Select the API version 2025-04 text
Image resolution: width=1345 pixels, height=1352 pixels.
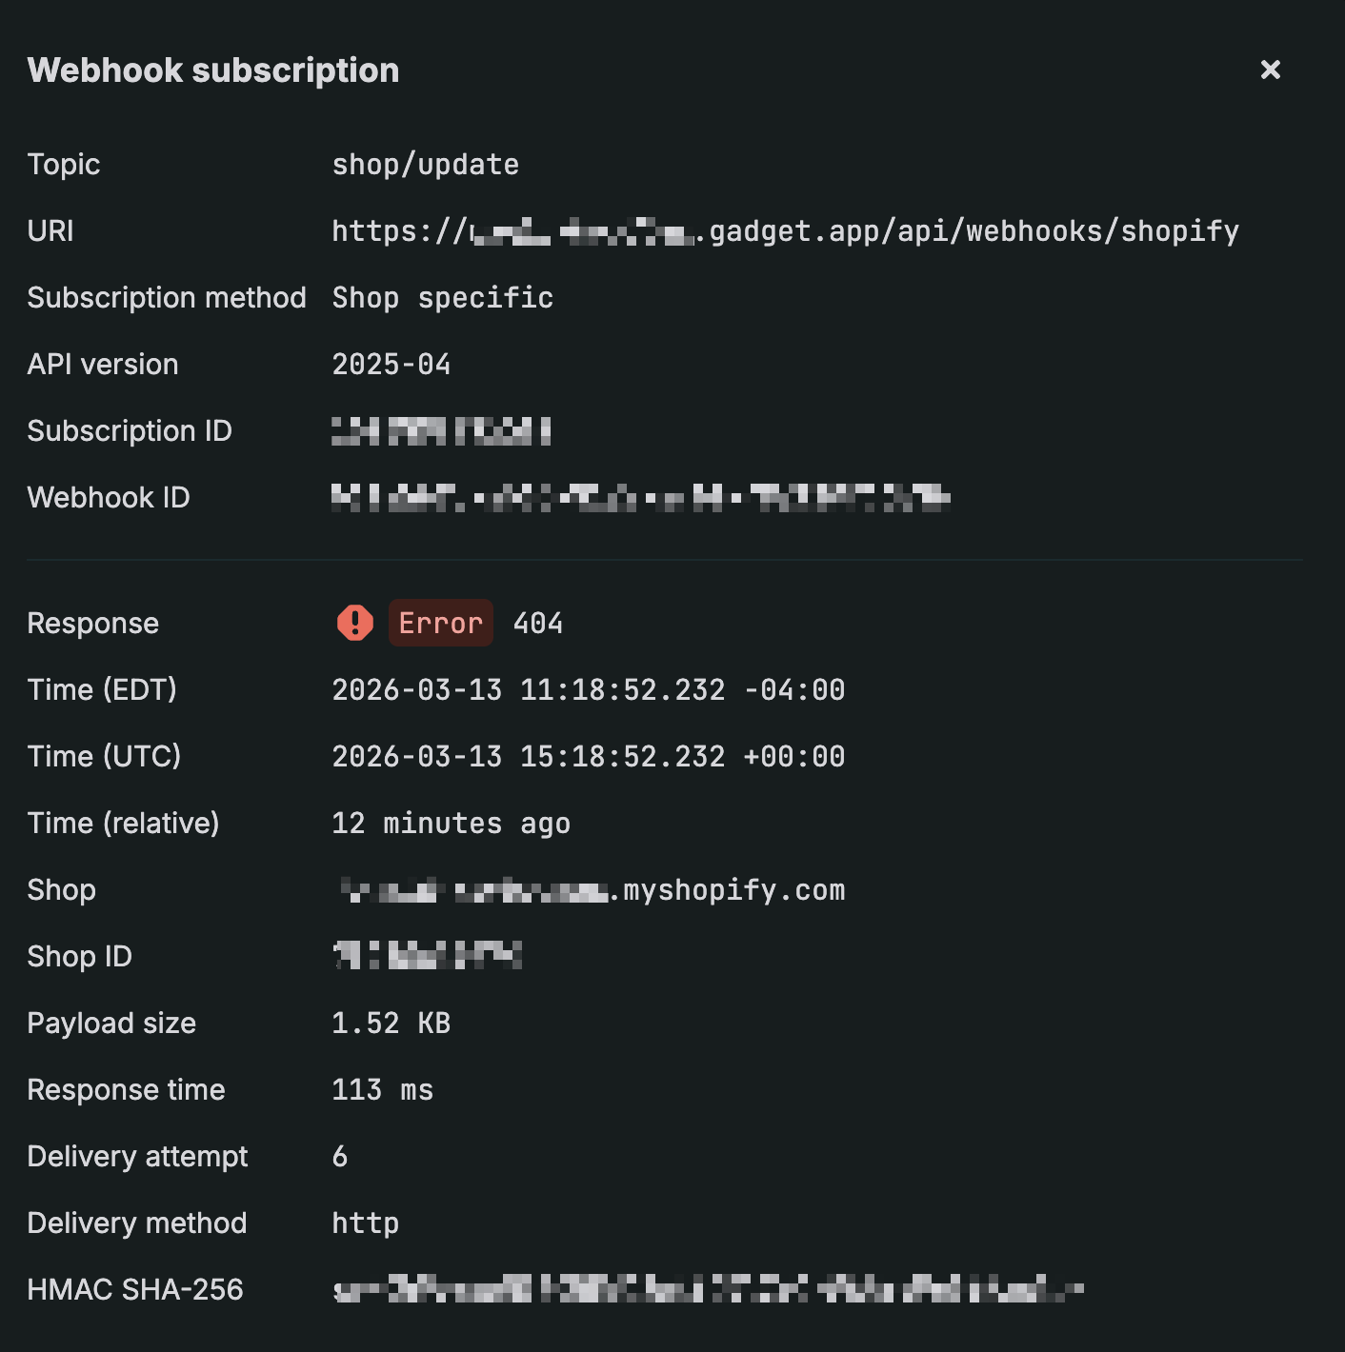pyautogui.click(x=391, y=364)
